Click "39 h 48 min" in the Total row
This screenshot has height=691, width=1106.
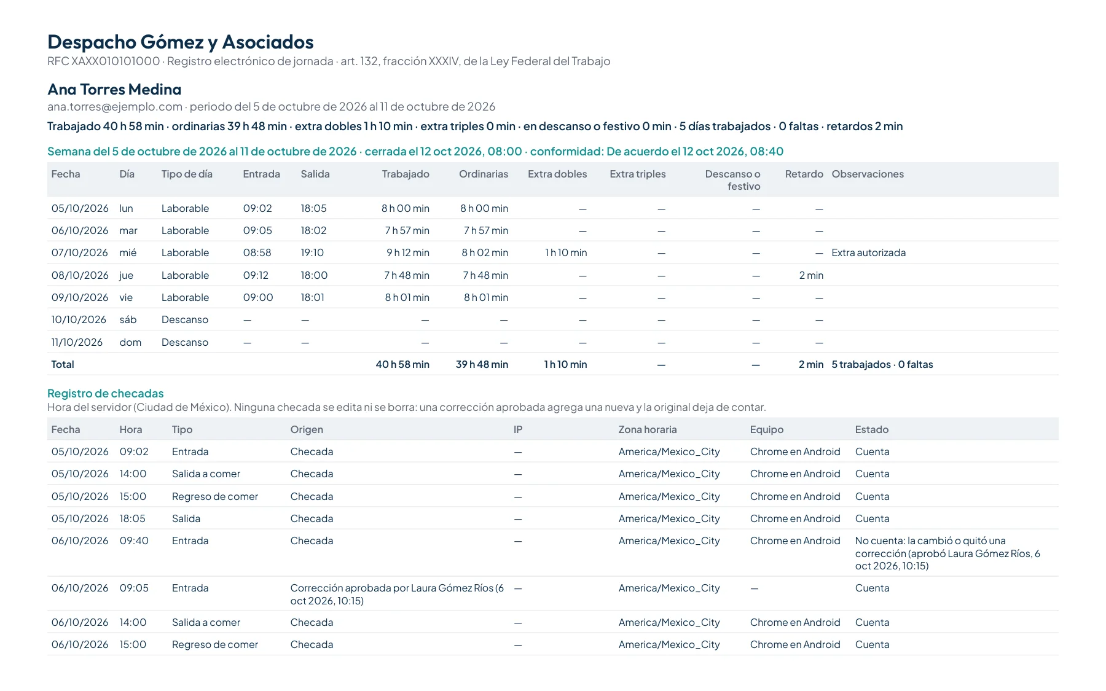pyautogui.click(x=482, y=365)
